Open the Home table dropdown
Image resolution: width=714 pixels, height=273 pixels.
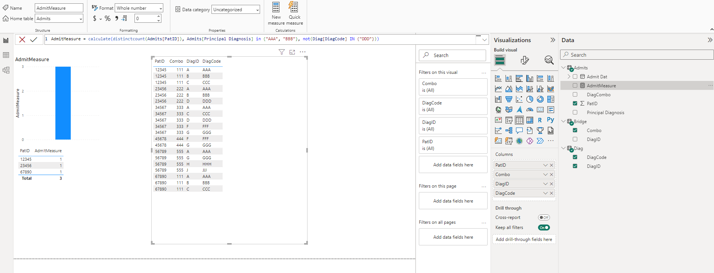(59, 18)
